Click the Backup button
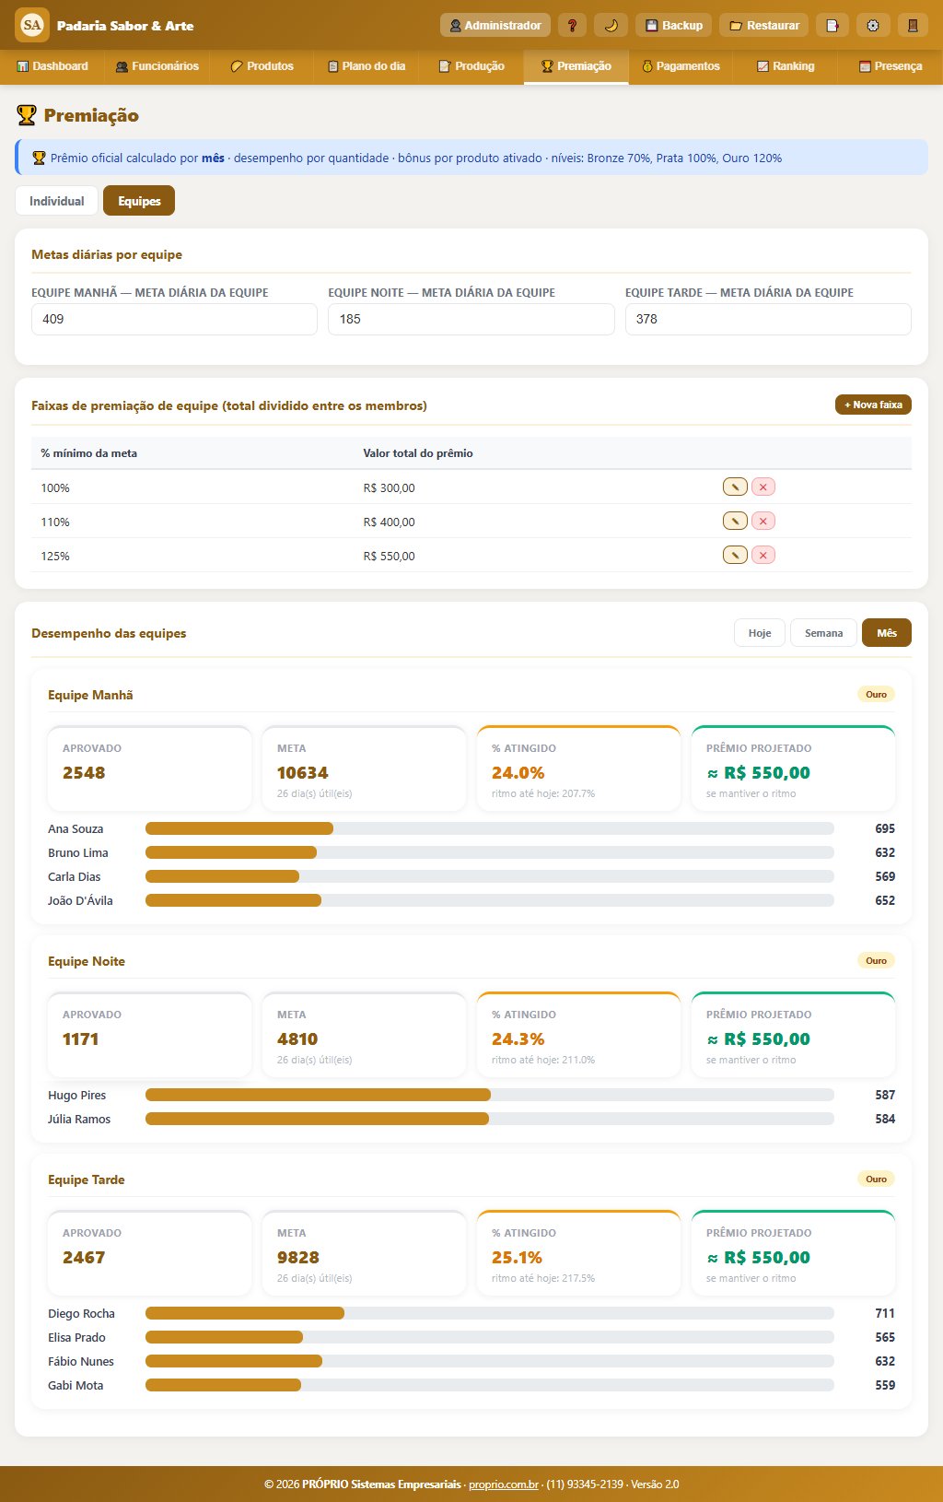Screen dimensions: 943x1502 tap(673, 25)
